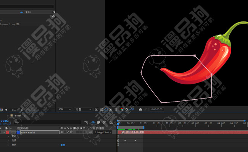Screen dimensions: 248x152
Task: Toggle shy switch on Draw Mask1 layer
Action: [x=62, y=132]
